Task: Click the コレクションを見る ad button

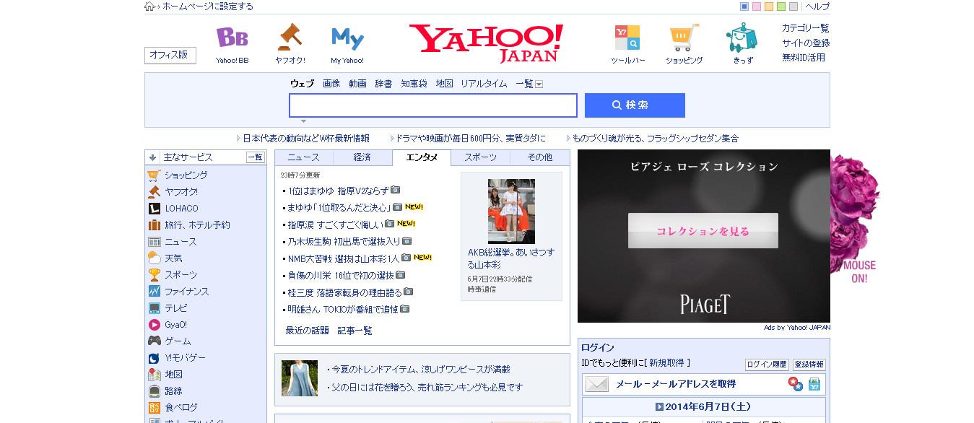Action: (703, 231)
